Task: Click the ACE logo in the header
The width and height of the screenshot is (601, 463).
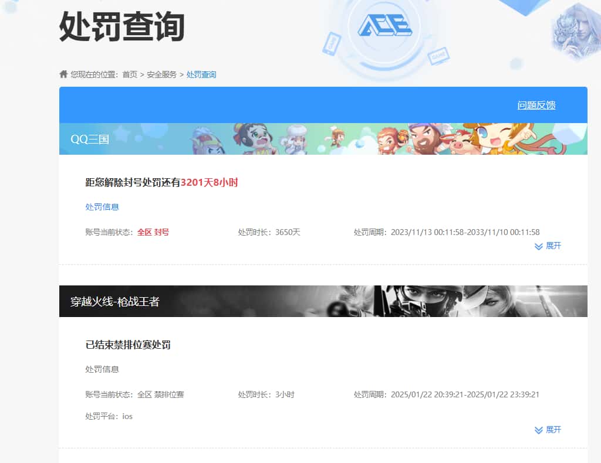Action: [x=384, y=25]
